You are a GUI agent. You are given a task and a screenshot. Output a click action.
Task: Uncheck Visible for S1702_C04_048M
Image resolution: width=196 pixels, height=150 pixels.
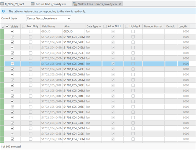[x=13, y=37]
